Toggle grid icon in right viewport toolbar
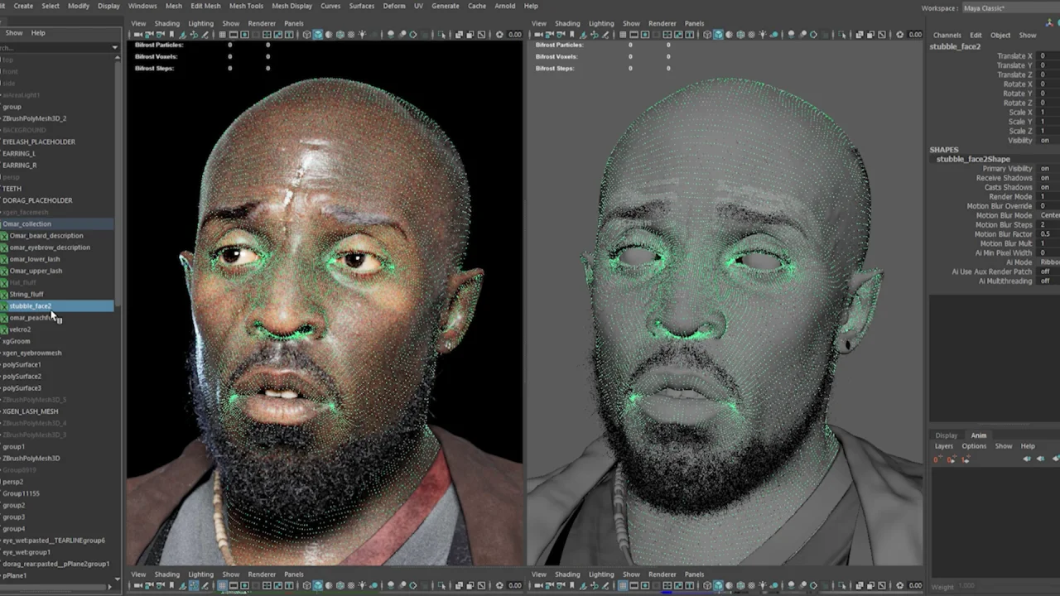 pos(623,34)
